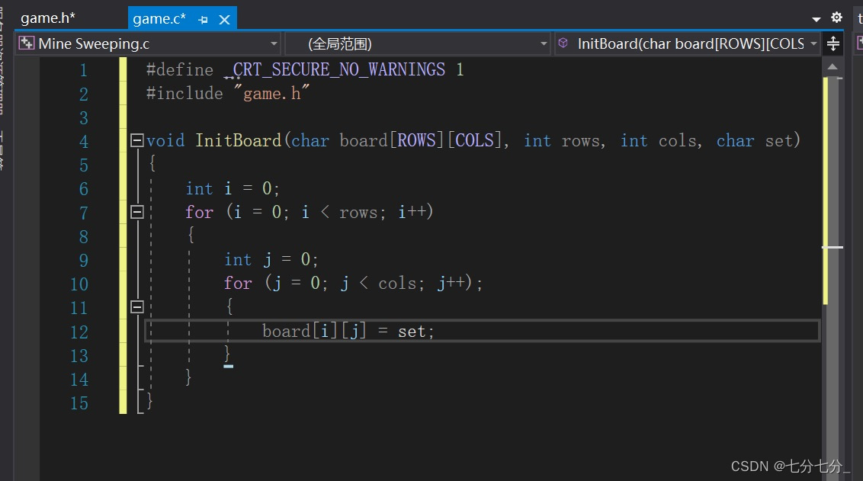The image size is (863, 481).
Task: Click 'i < rows' condition on line 7
Action: click(342, 212)
